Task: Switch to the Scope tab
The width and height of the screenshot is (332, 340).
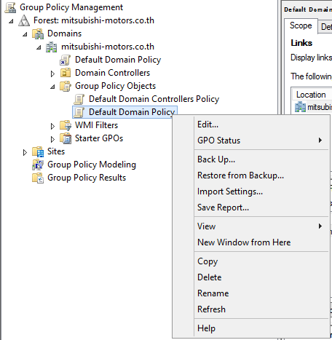Action: coord(301,25)
